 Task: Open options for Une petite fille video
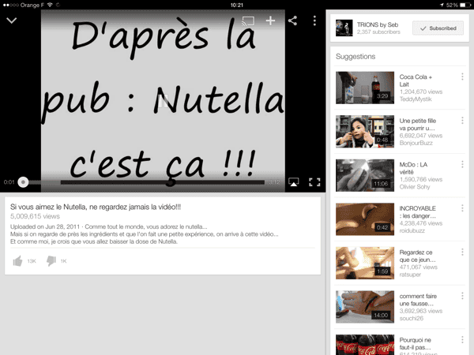(462, 121)
